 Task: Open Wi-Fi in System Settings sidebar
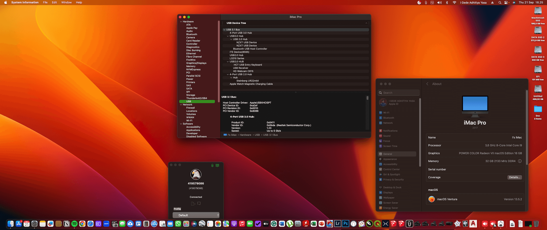pos(386,113)
